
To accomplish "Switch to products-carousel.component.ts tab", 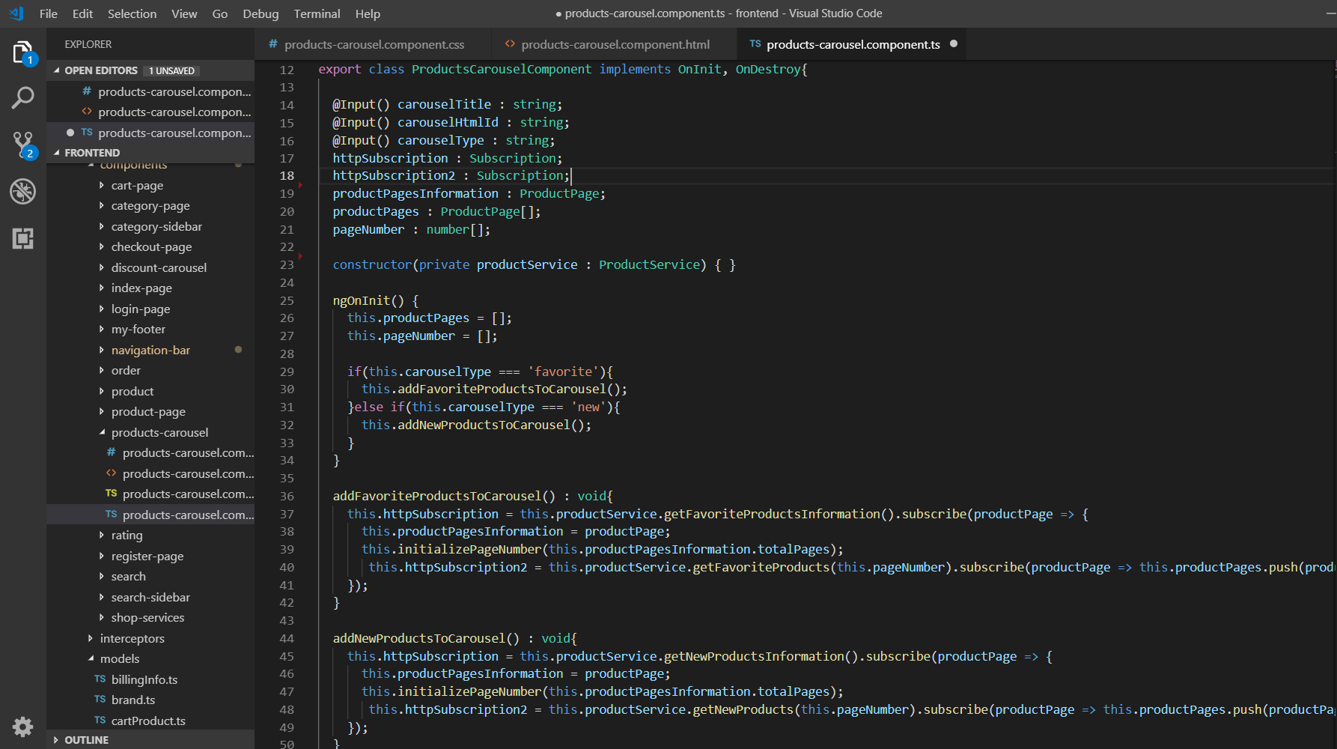I will 852,44.
